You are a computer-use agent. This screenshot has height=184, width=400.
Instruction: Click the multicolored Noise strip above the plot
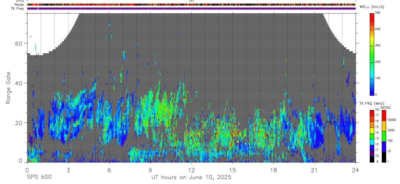[191, 5]
